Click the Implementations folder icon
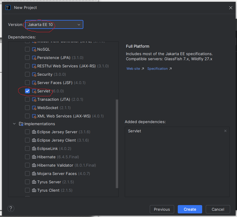Viewport: 237px width, 217px height. [x=21, y=124]
